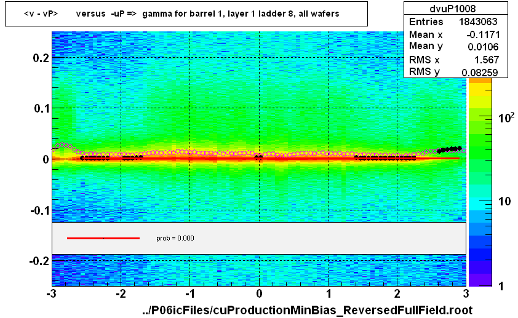Click the Mean x value -0.1171
Viewport: 518px width, 318px height.
point(483,34)
